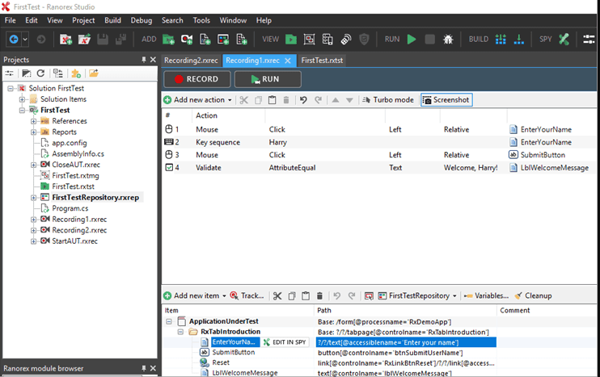The height and width of the screenshot is (377, 600).
Task: Click the Cleanup button
Action: tap(534, 296)
